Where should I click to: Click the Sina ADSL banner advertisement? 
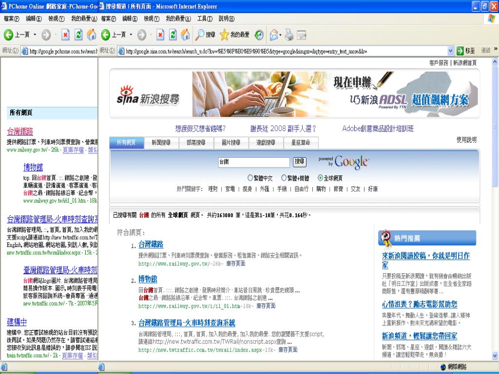[336, 94]
